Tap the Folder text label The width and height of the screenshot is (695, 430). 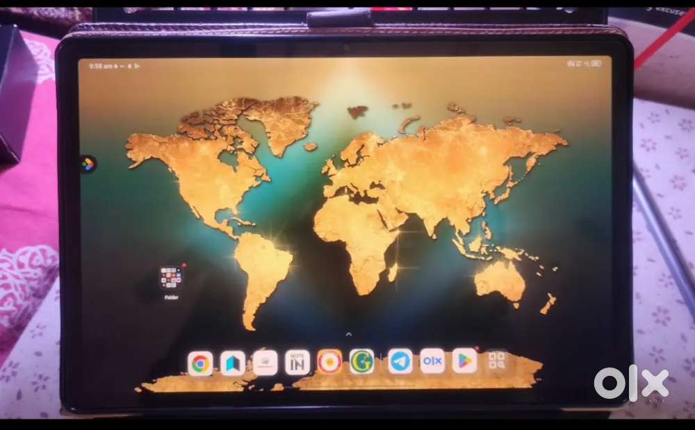pos(171,297)
